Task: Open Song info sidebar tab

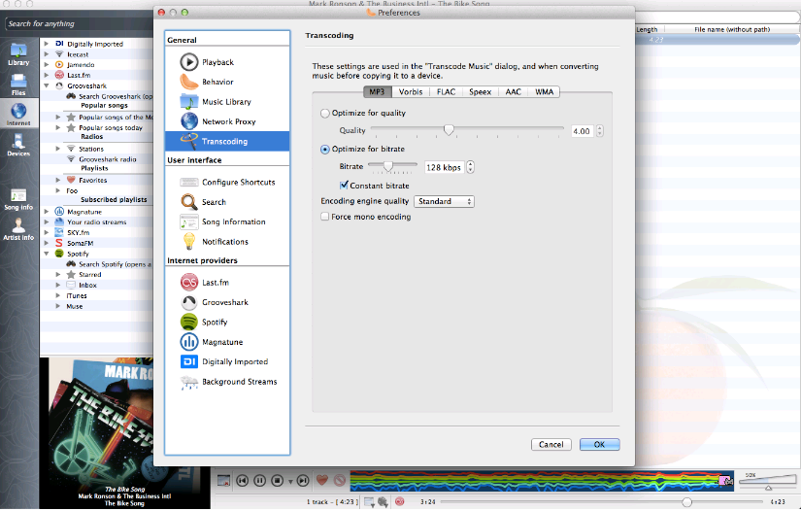Action: click(x=18, y=199)
